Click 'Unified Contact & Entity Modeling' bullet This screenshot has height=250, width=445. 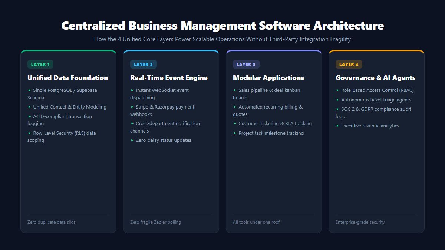67,107
